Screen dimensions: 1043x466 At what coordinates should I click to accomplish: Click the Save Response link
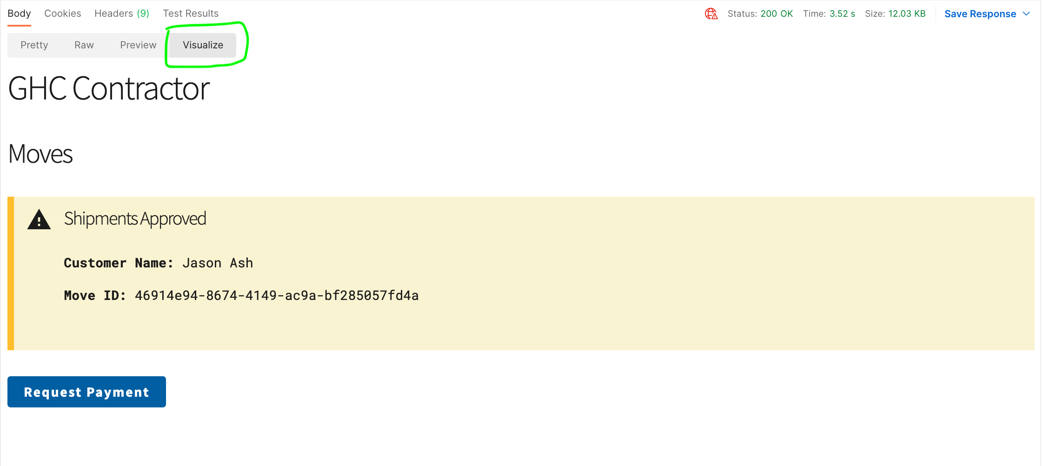[x=979, y=13]
